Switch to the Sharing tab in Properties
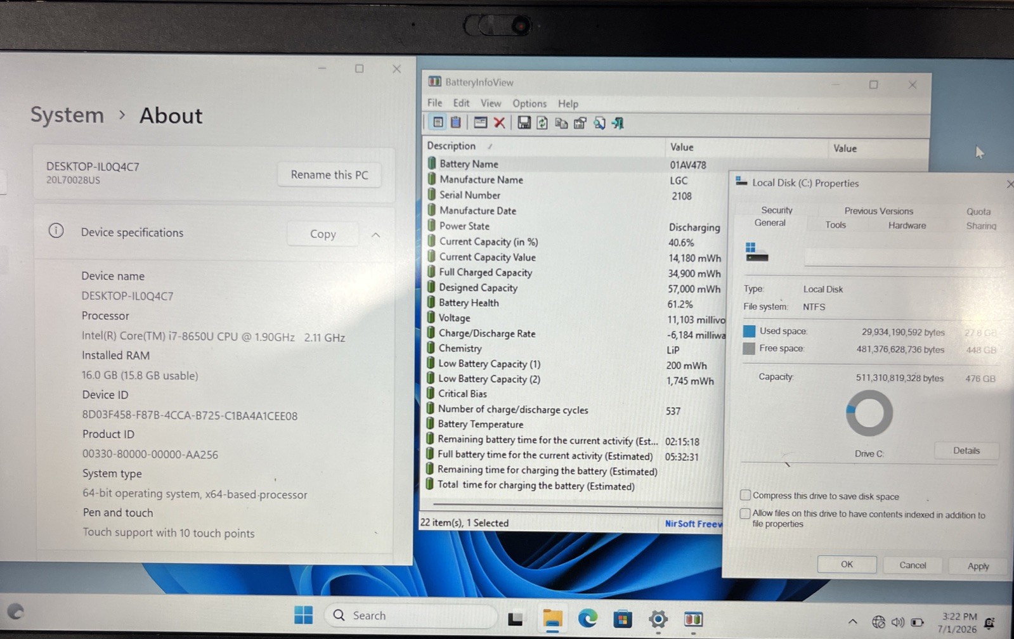Image resolution: width=1014 pixels, height=639 pixels. pos(981,226)
